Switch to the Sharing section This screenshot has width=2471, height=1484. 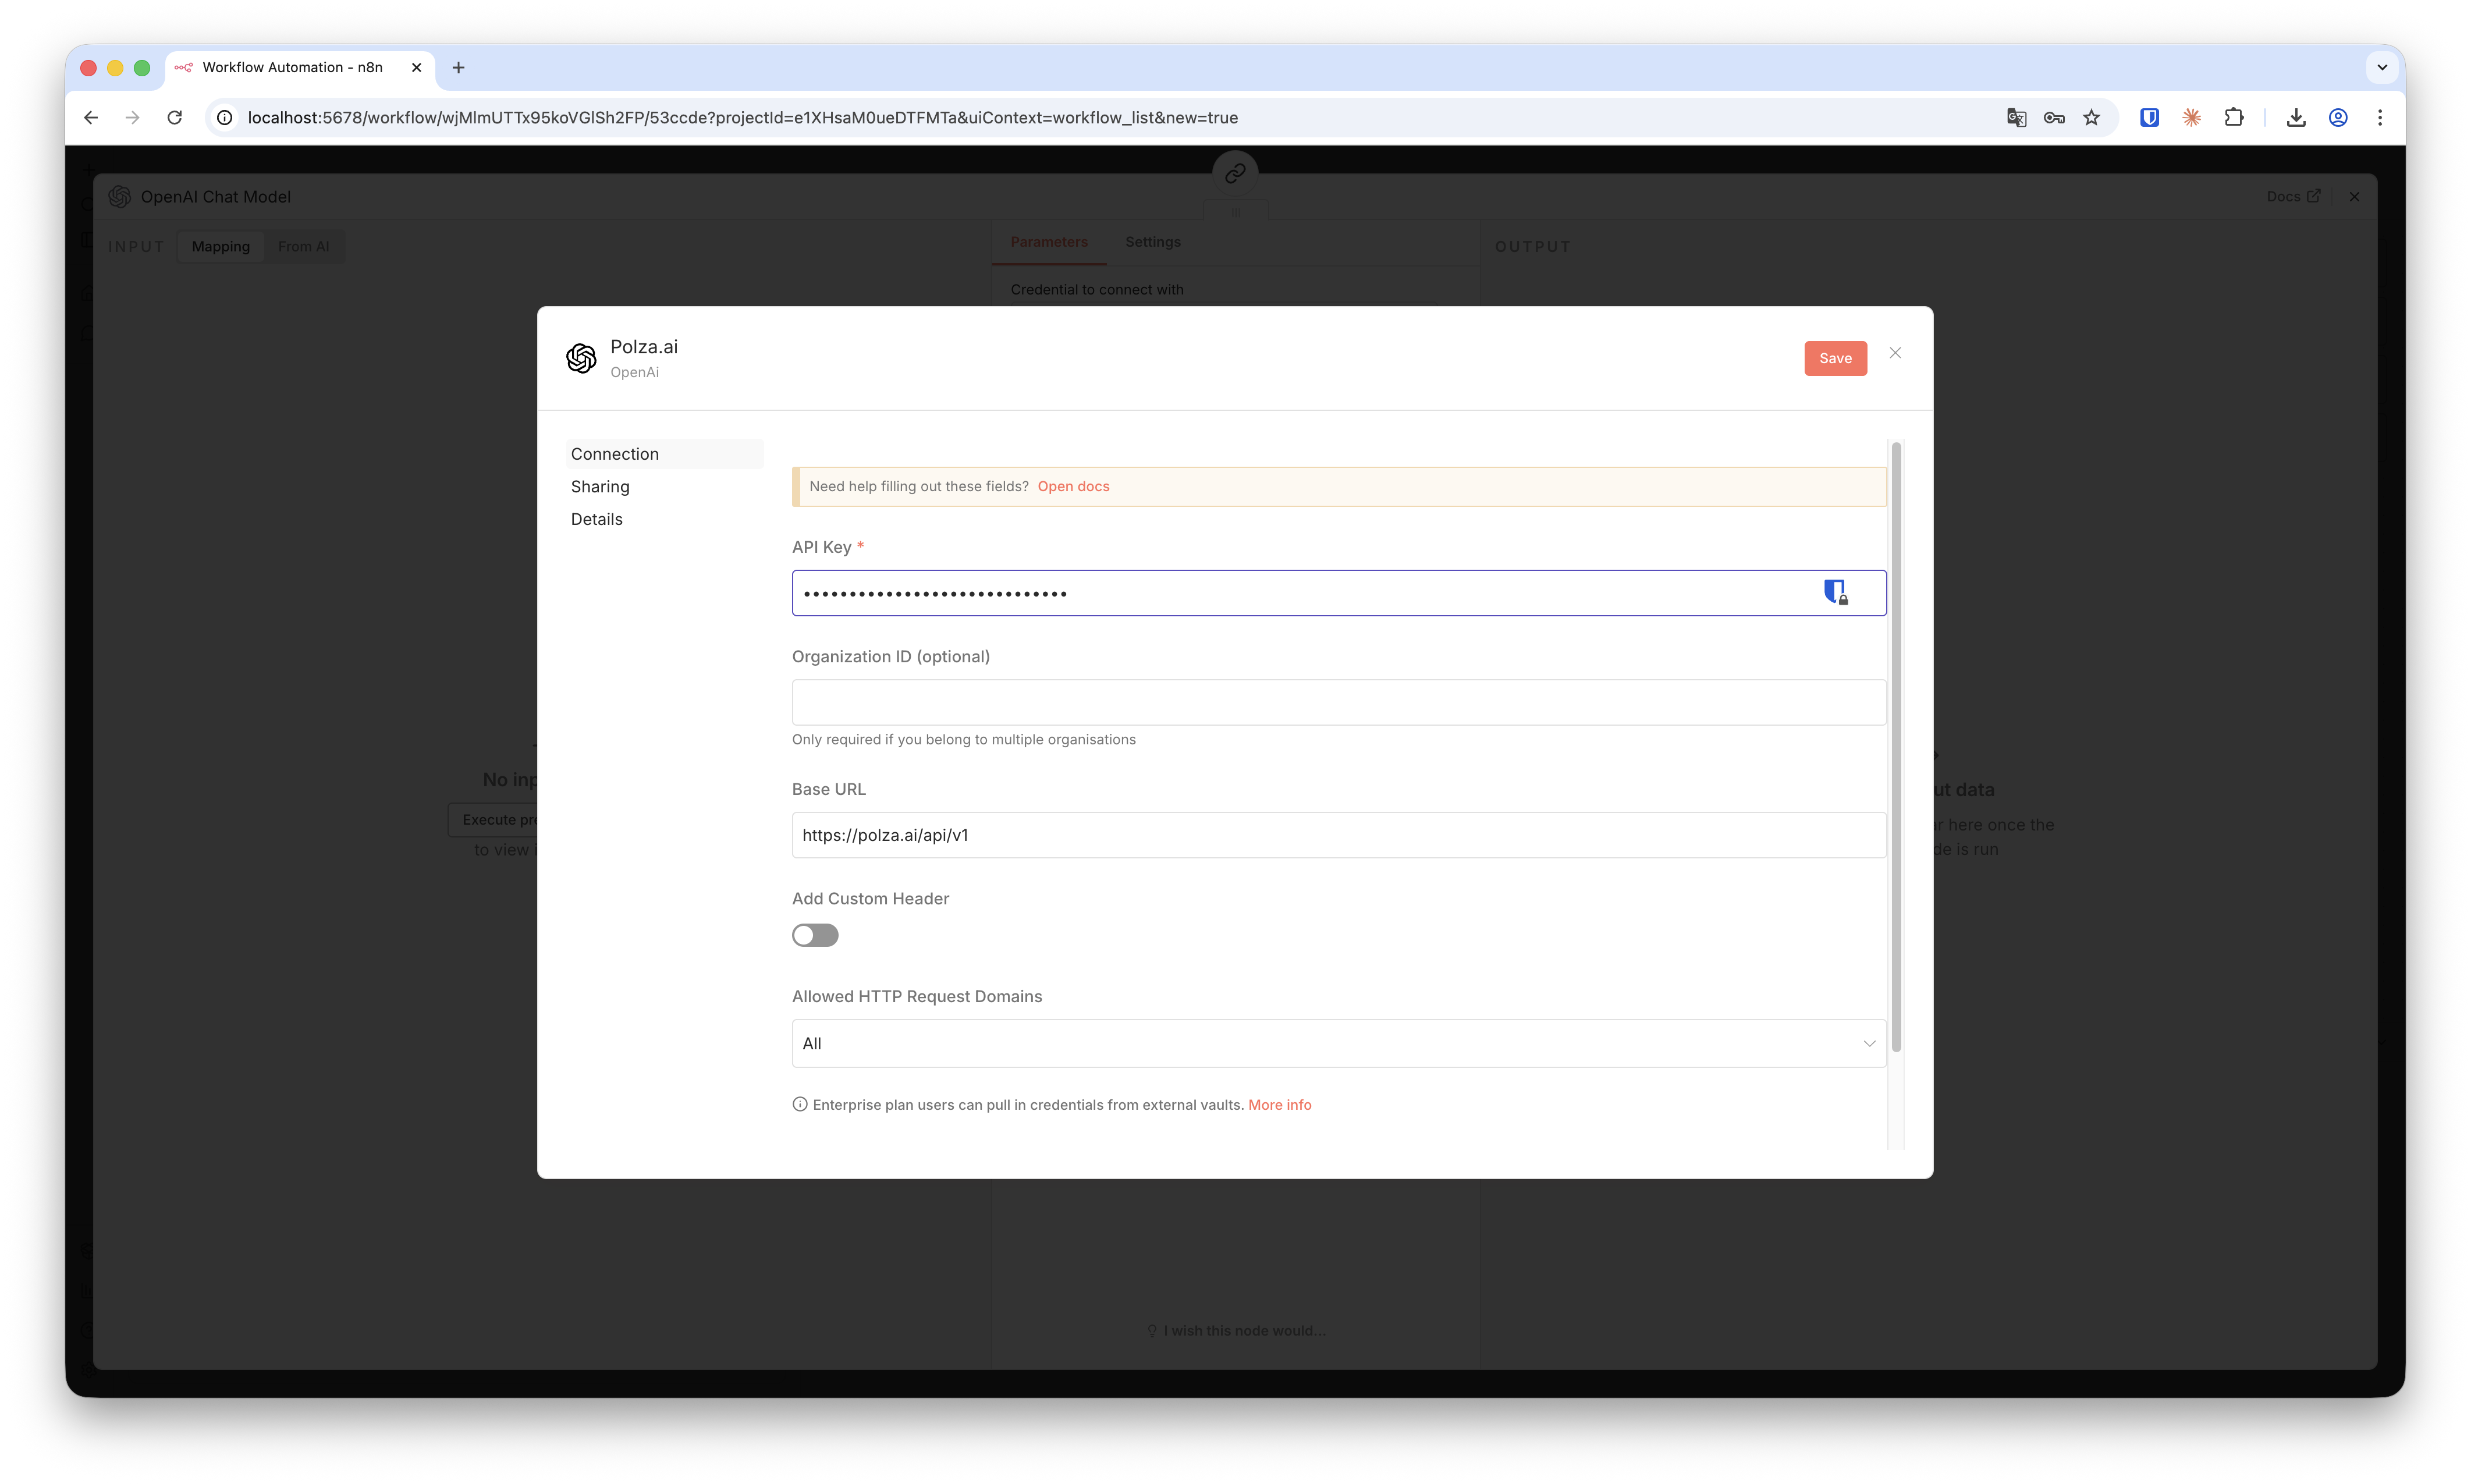tap(600, 487)
